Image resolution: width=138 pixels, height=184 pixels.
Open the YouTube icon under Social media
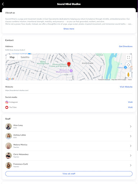7,107
